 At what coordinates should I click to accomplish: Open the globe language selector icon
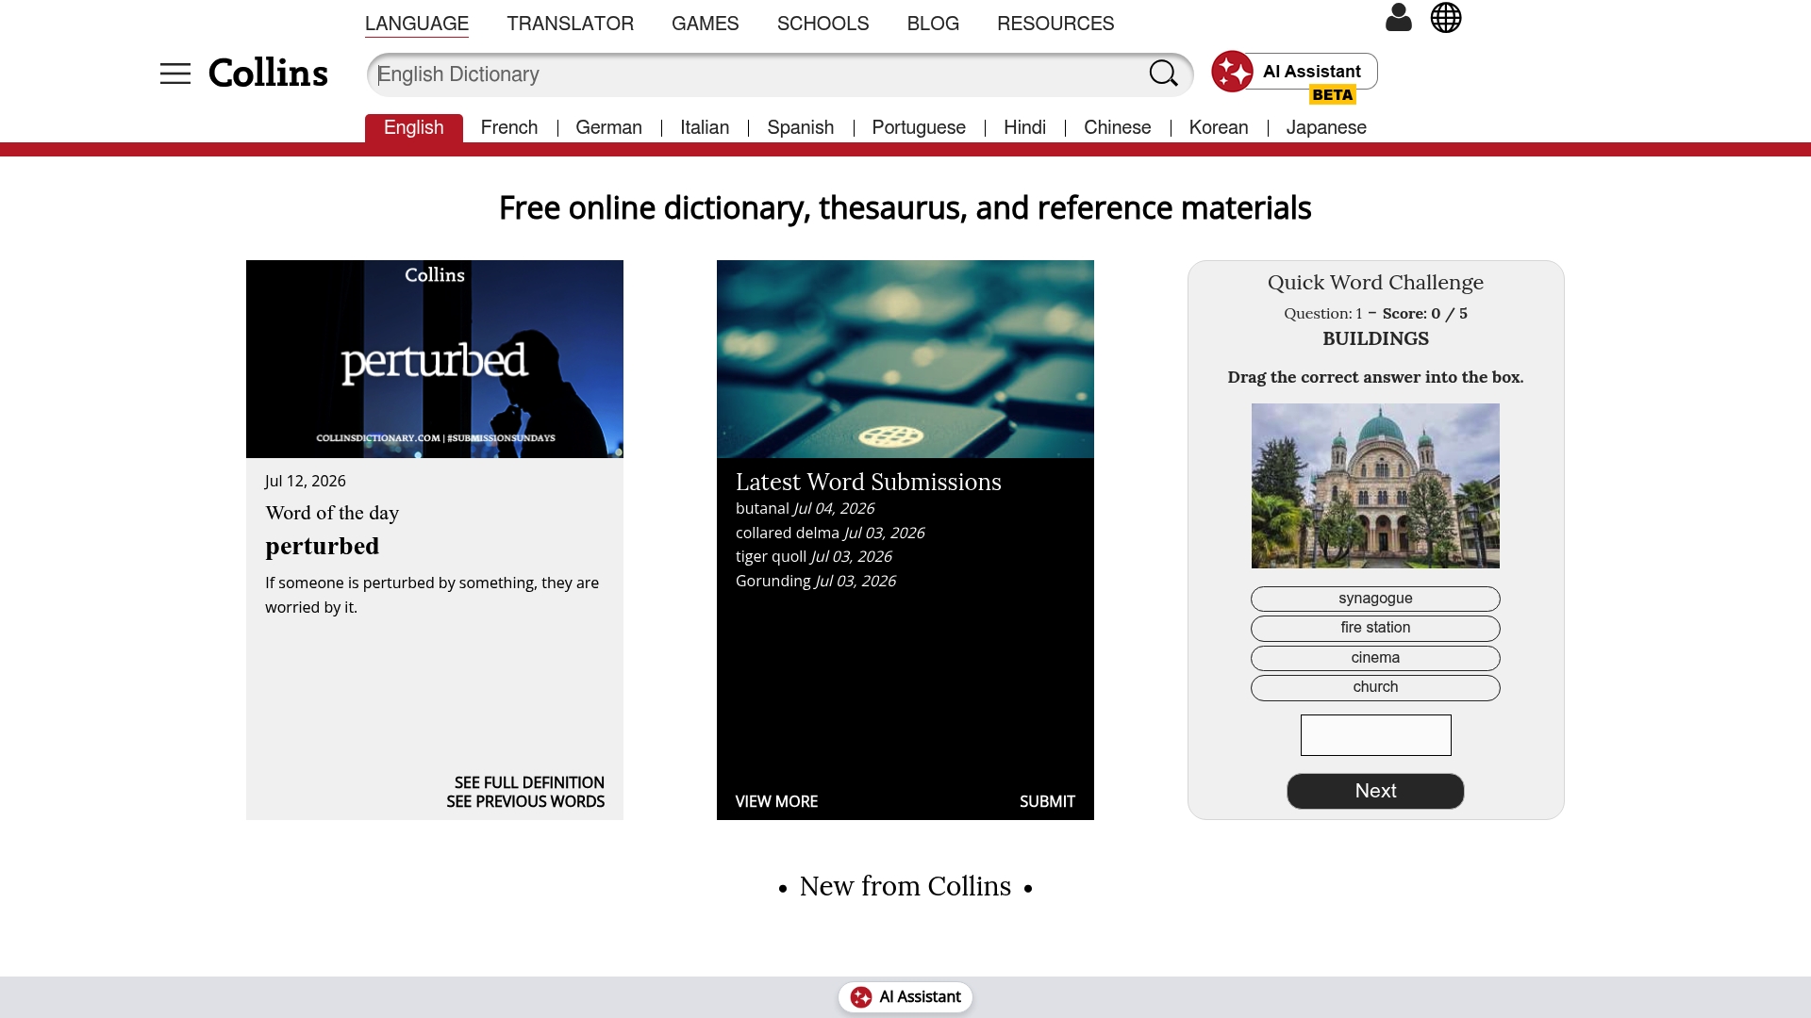coord(1446,17)
